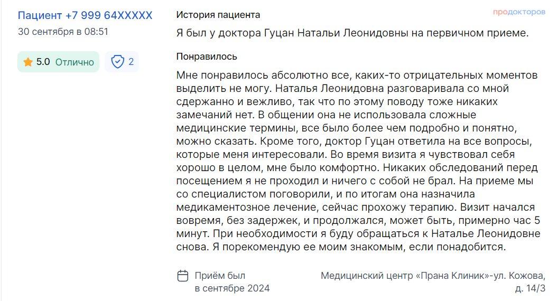This screenshot has height=301, width=558.
Task: Click the orange star rating icon
Action: point(28,62)
